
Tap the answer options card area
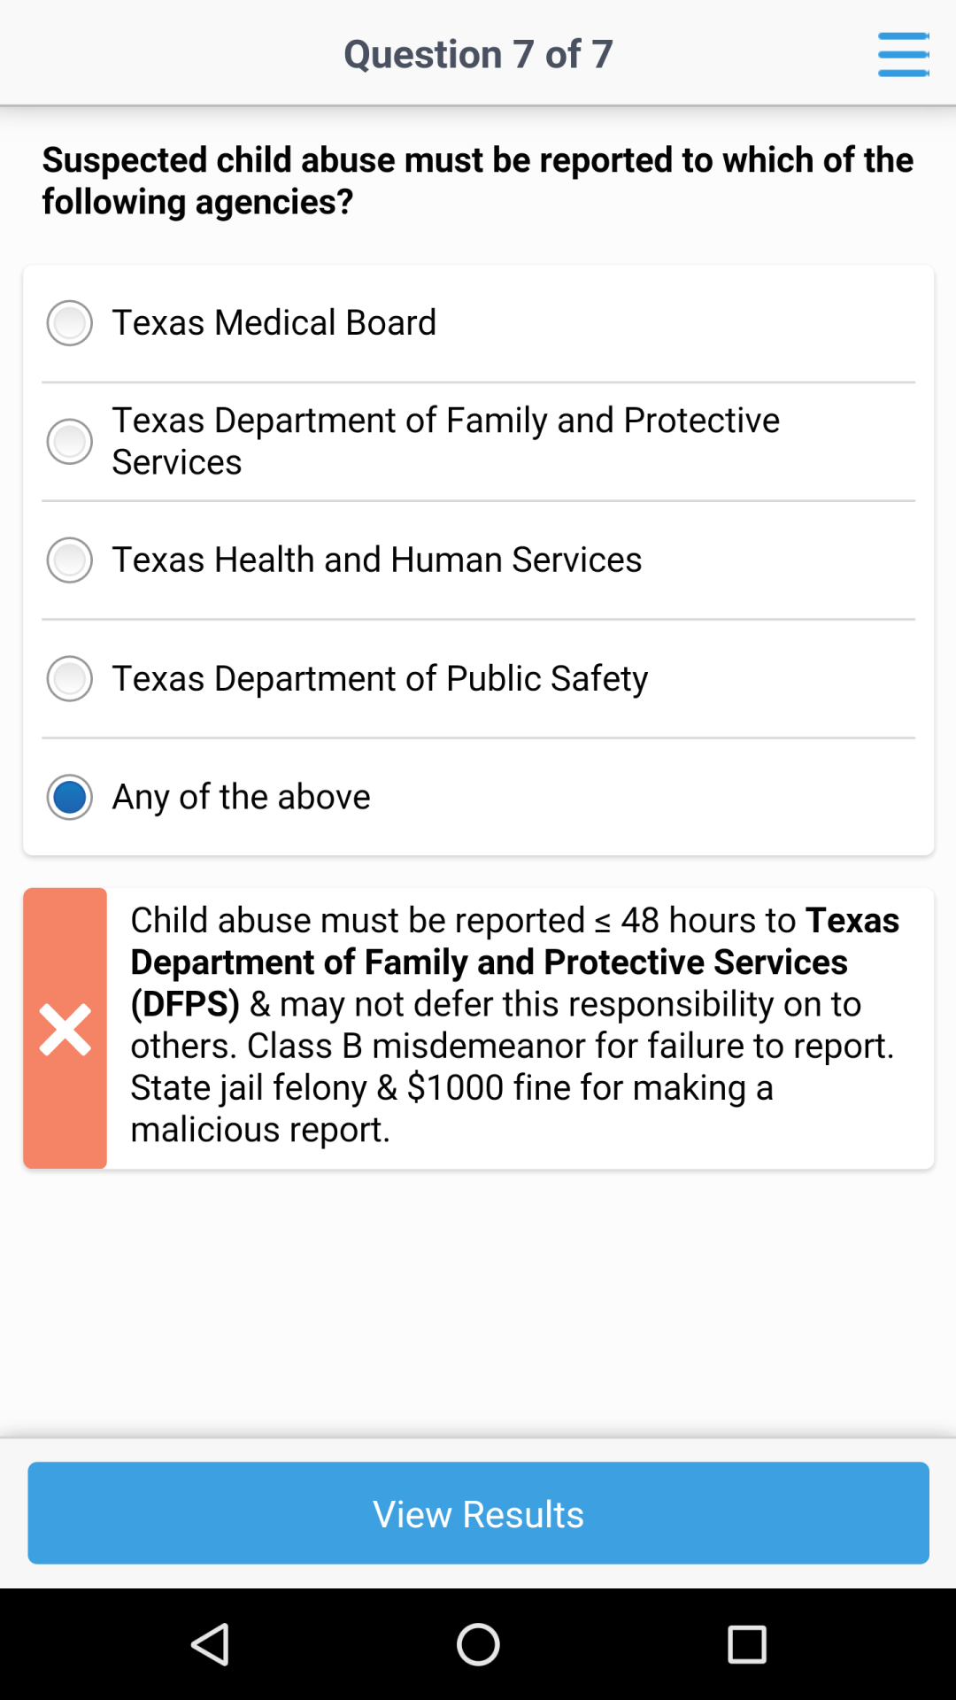pyautogui.click(x=478, y=558)
